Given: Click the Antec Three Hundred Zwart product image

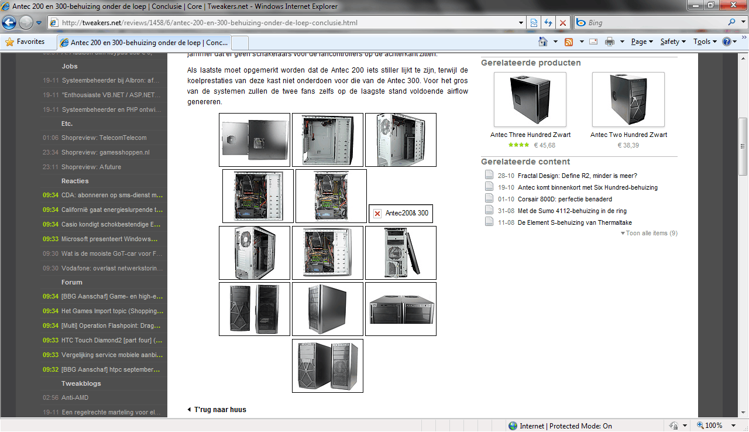Looking at the screenshot, I should 530,100.
